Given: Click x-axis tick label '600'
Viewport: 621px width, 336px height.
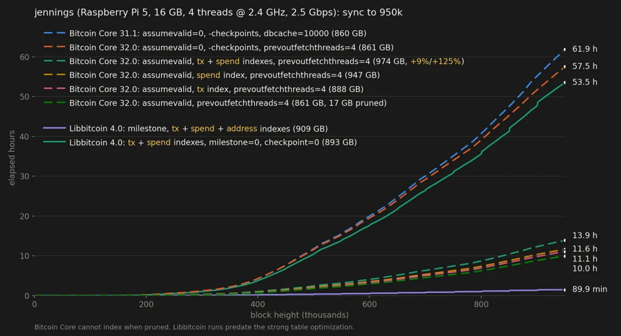Looking at the screenshot, I should click(x=369, y=304).
